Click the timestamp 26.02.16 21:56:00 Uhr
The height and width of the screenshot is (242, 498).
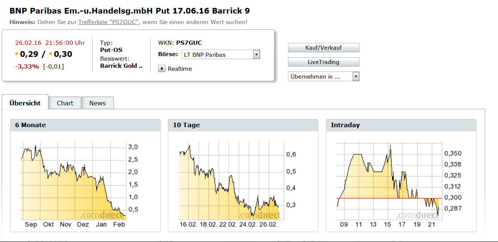point(50,43)
